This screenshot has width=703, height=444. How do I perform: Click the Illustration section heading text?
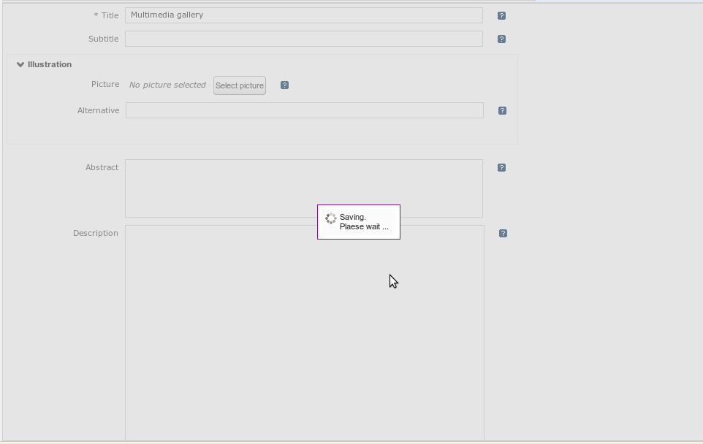(50, 64)
